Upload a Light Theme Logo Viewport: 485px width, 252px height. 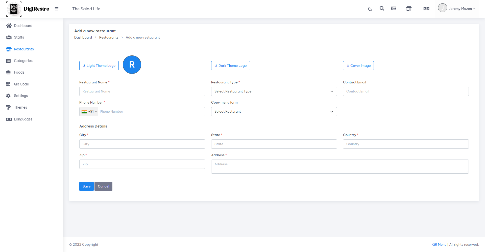[99, 66]
